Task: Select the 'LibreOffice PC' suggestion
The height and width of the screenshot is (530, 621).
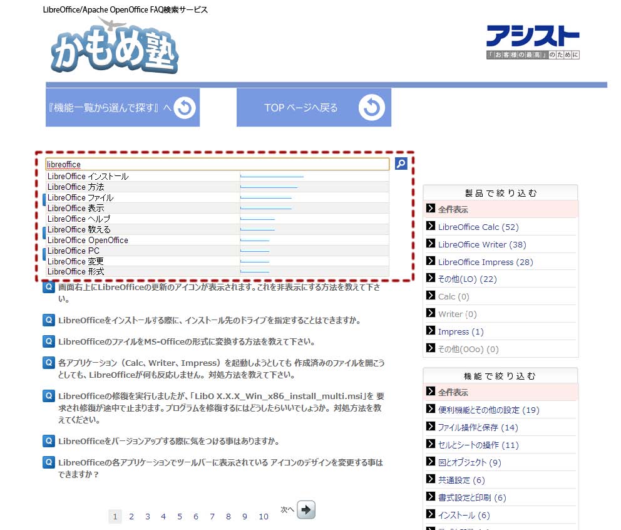Action: click(x=217, y=251)
